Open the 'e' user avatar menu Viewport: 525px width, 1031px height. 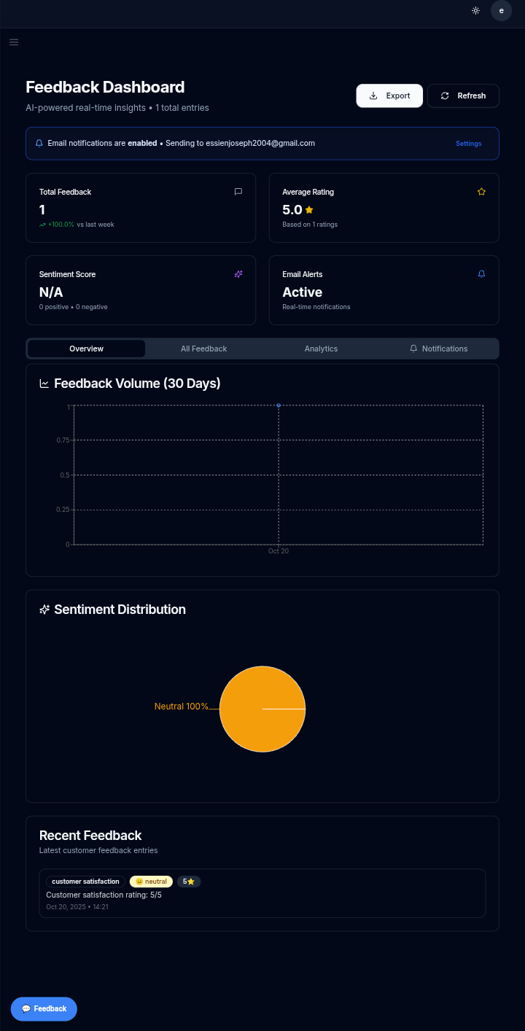click(501, 11)
